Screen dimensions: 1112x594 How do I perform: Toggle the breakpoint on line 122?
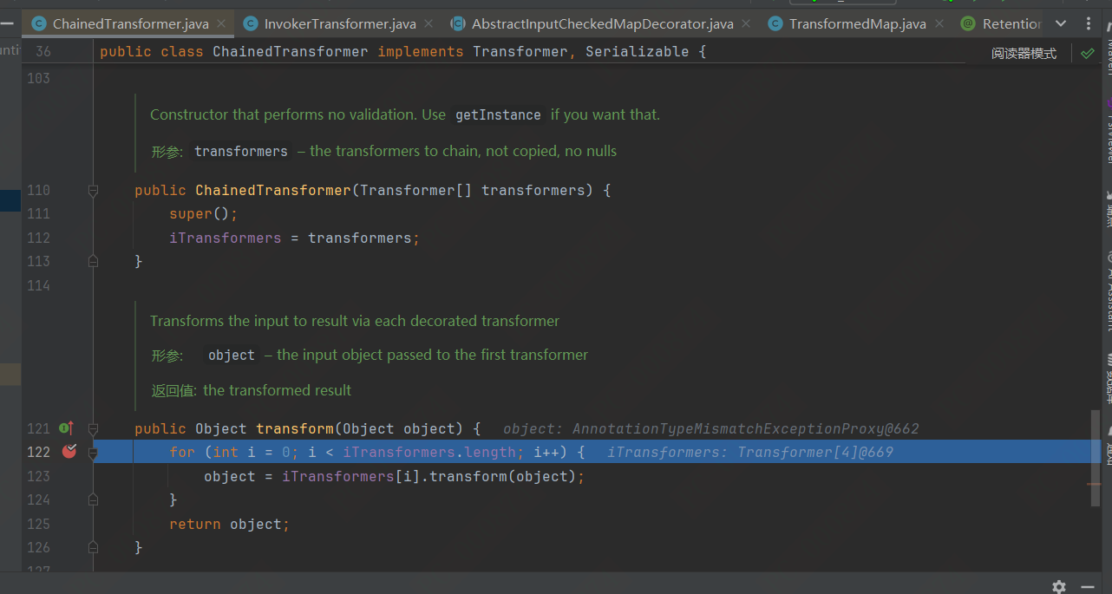[69, 451]
